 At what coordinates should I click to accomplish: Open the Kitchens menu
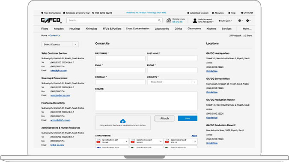212,29
